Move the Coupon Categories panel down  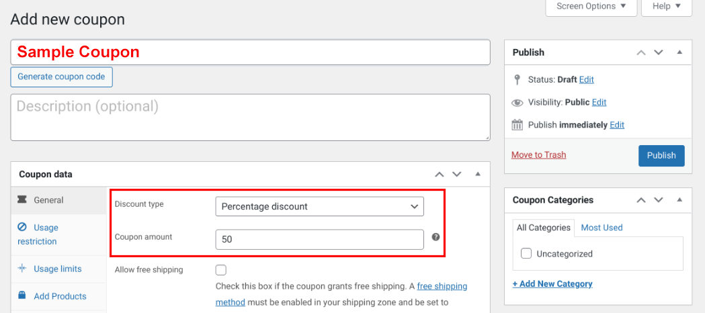point(659,200)
